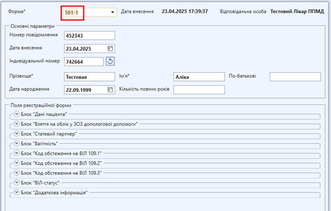Image resolution: width=331 pixels, height=211 pixels.
Task: Click the Прізвище field containing Тестовая
Action: pos(89,77)
